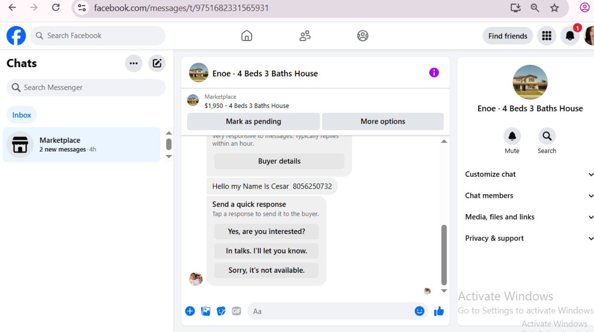The height and width of the screenshot is (332, 594).
Task: Click the Search Messenger field
Action: point(86,87)
